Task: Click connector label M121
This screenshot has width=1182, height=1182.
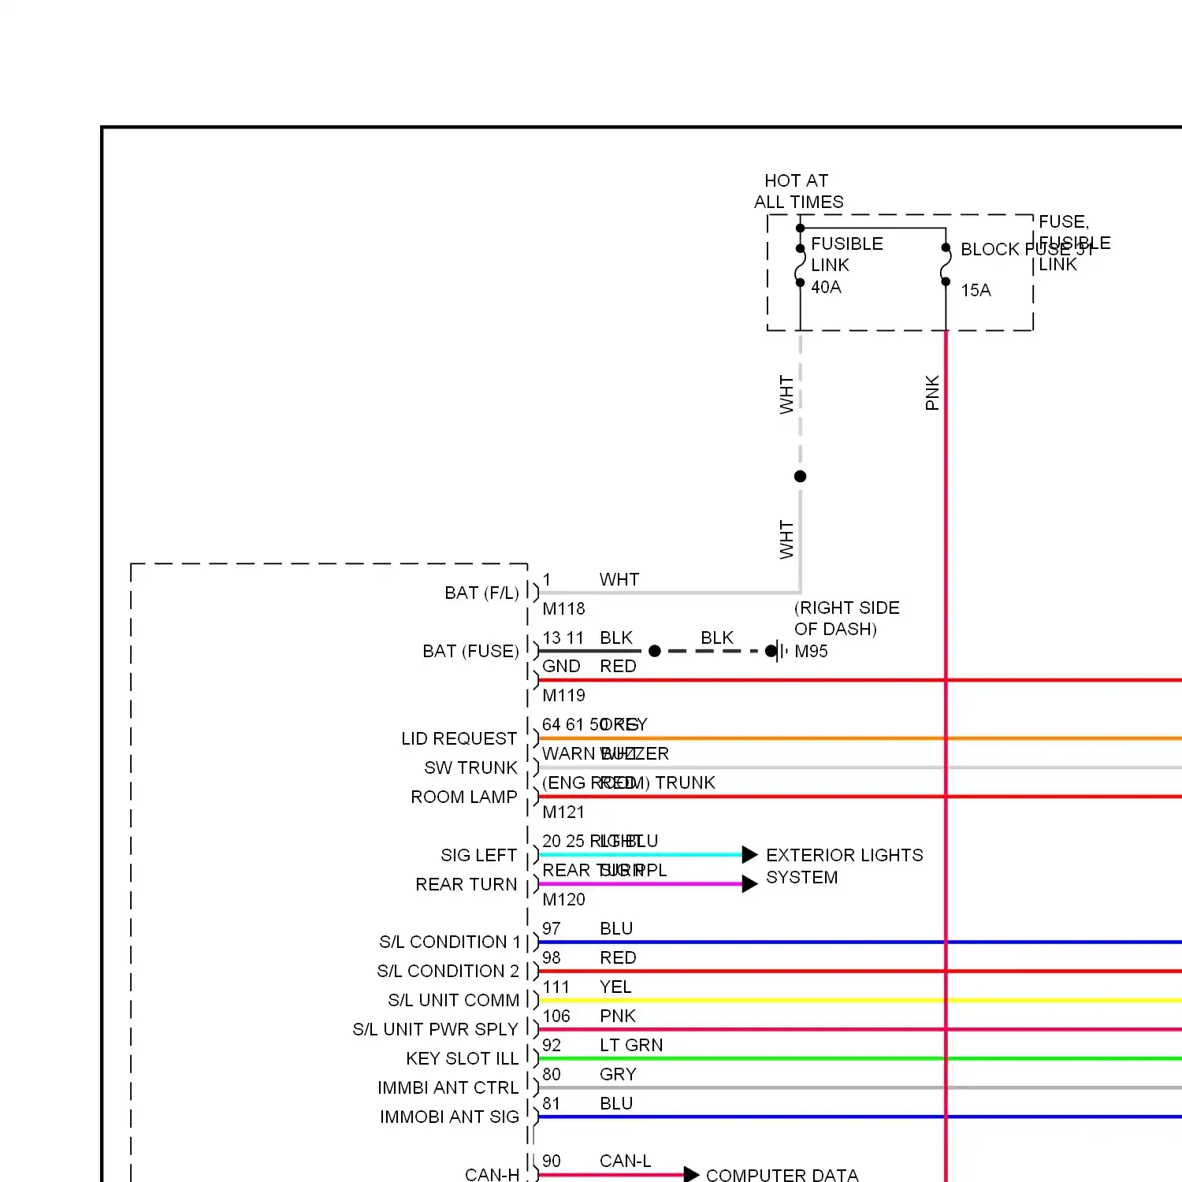Action: 563,812
